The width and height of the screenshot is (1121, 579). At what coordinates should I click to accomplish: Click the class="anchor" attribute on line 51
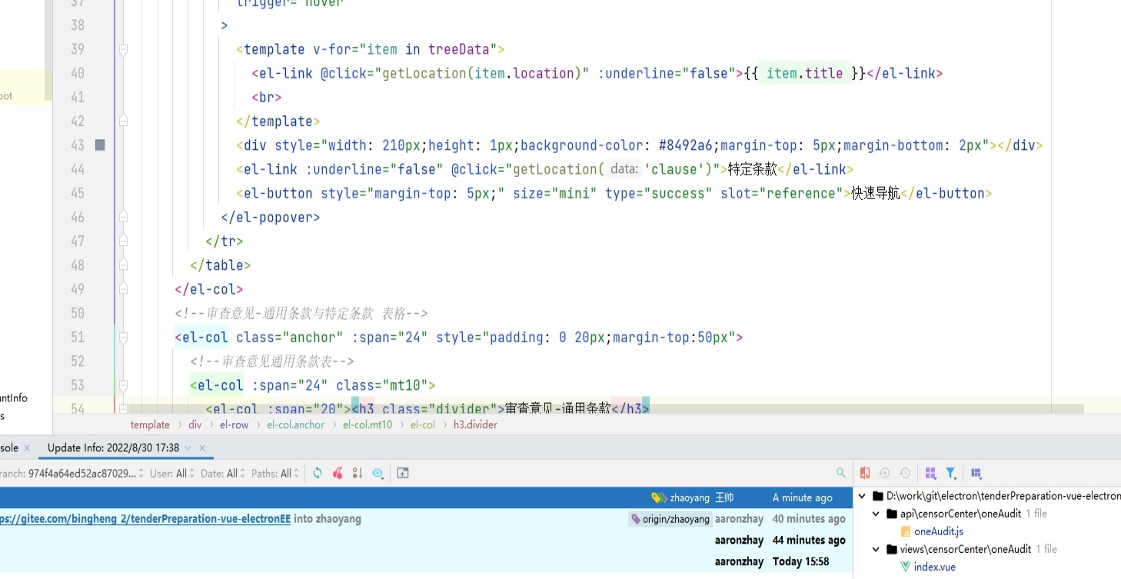pyautogui.click(x=290, y=338)
